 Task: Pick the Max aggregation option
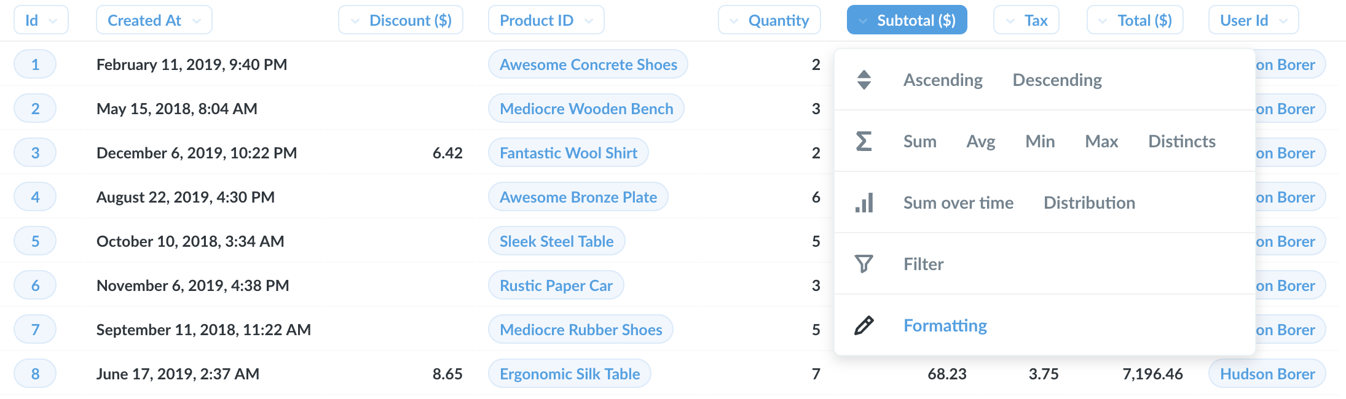click(1101, 141)
